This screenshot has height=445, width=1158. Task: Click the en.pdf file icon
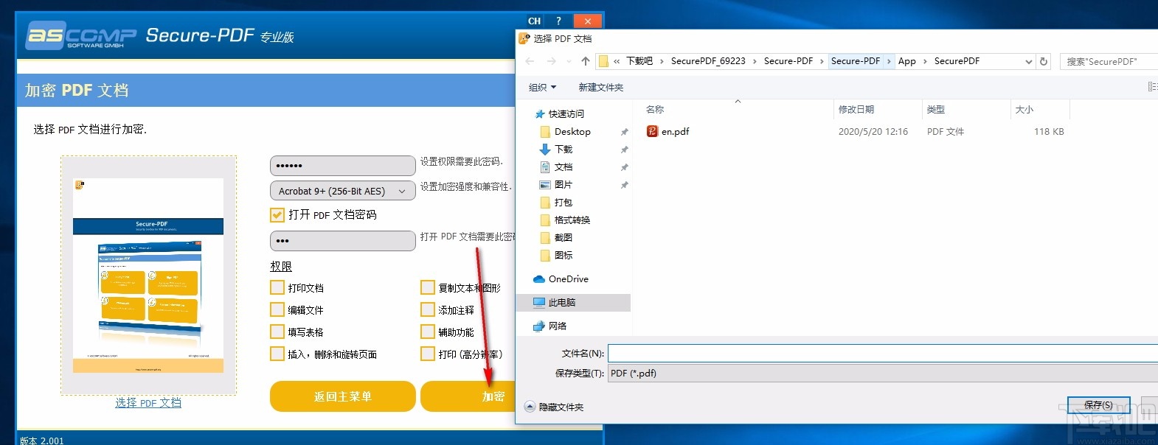tap(652, 131)
